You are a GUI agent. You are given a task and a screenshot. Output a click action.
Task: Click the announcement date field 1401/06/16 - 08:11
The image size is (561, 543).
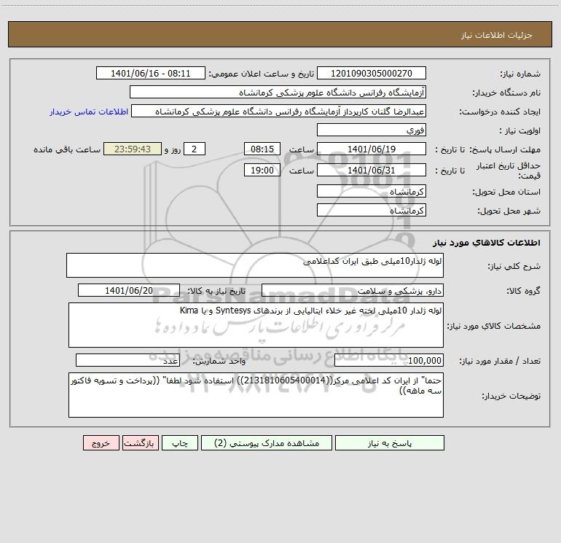click(151, 73)
